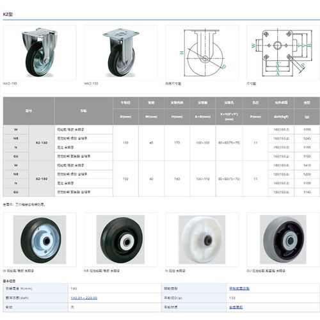
Task: Select the (daN) load range label cell
Action: (35, 298)
